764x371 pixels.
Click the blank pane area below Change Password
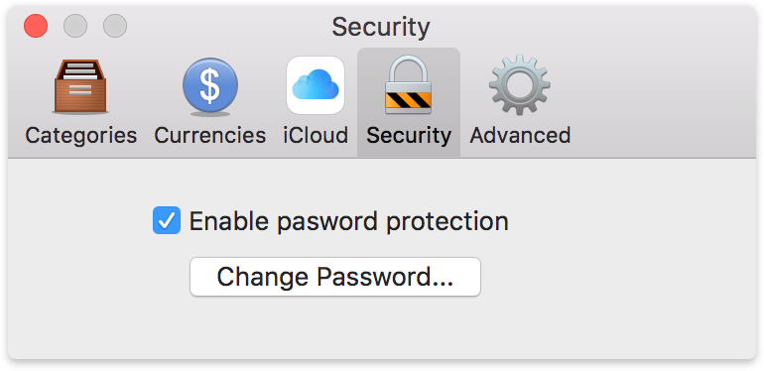pyautogui.click(x=382, y=326)
